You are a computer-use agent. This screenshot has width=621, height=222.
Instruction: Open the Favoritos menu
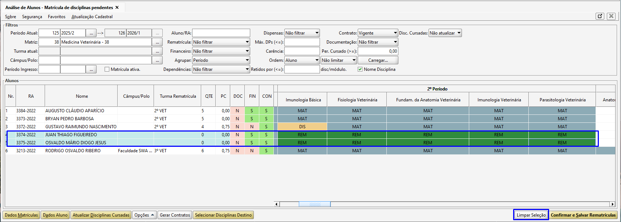tap(57, 17)
